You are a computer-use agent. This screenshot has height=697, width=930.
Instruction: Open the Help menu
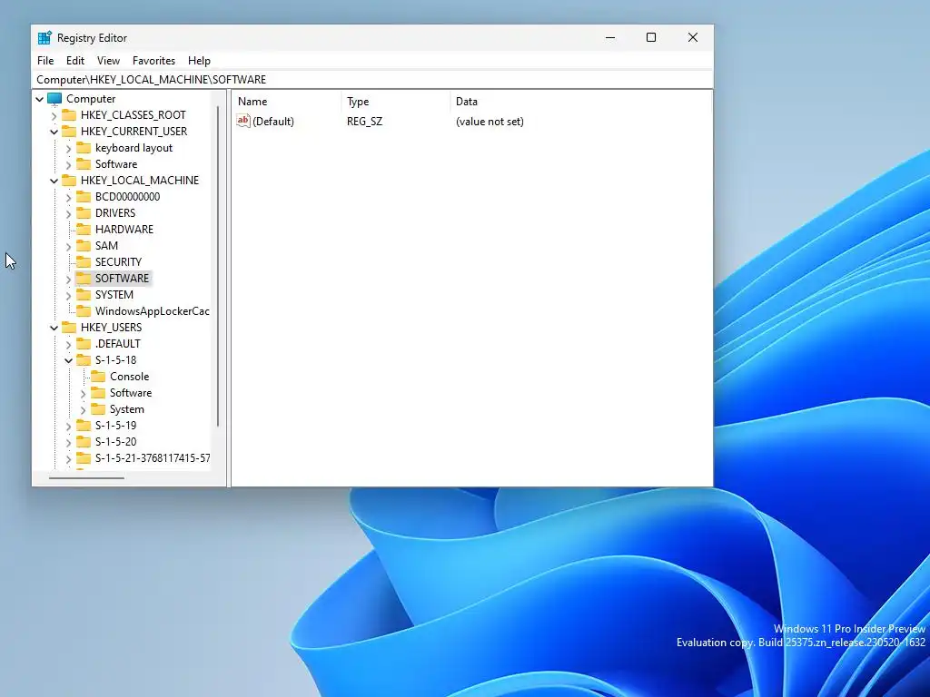(199, 61)
